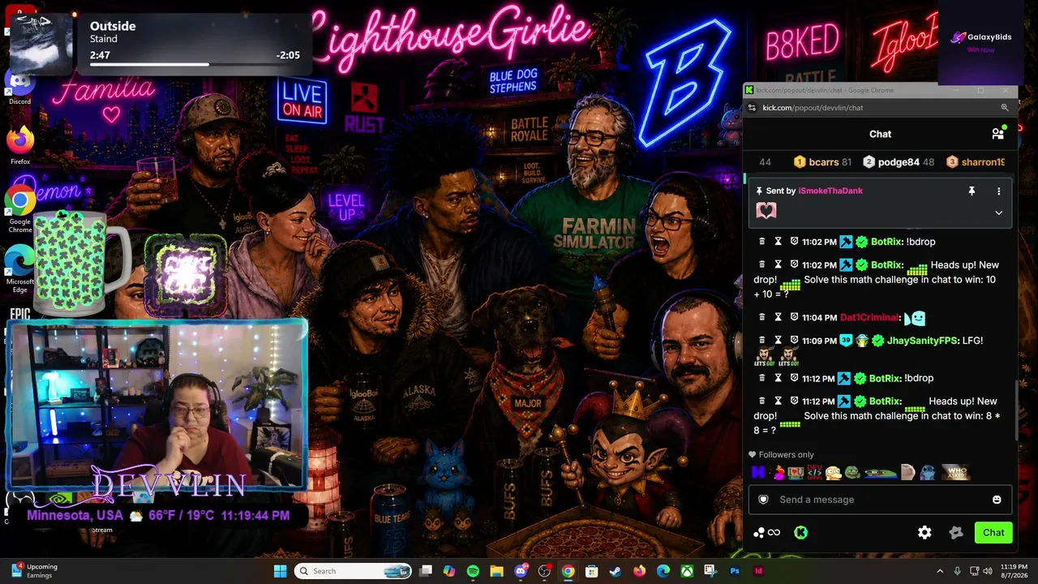Ban BotRix on the 11:02 PM !bdrop message

(794, 242)
